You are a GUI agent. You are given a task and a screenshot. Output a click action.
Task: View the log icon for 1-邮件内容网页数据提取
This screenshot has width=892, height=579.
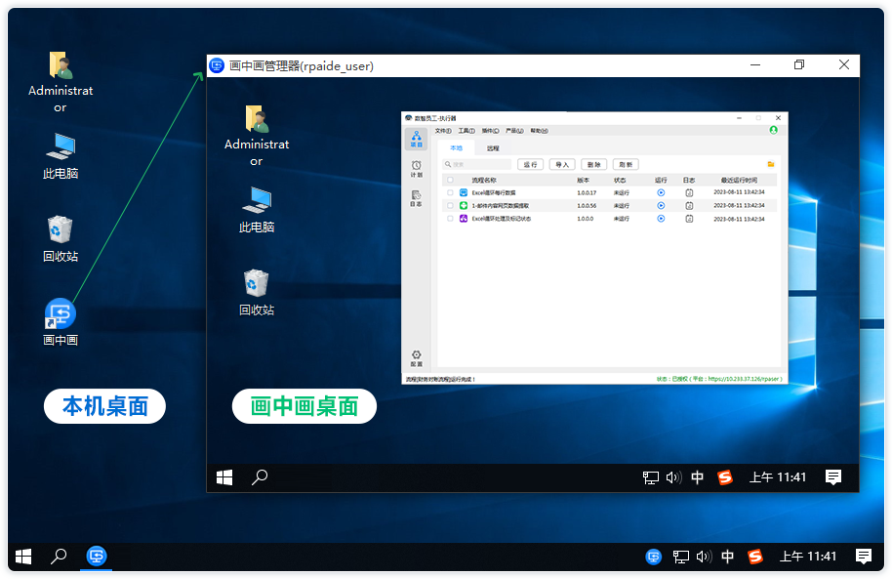pyautogui.click(x=689, y=206)
